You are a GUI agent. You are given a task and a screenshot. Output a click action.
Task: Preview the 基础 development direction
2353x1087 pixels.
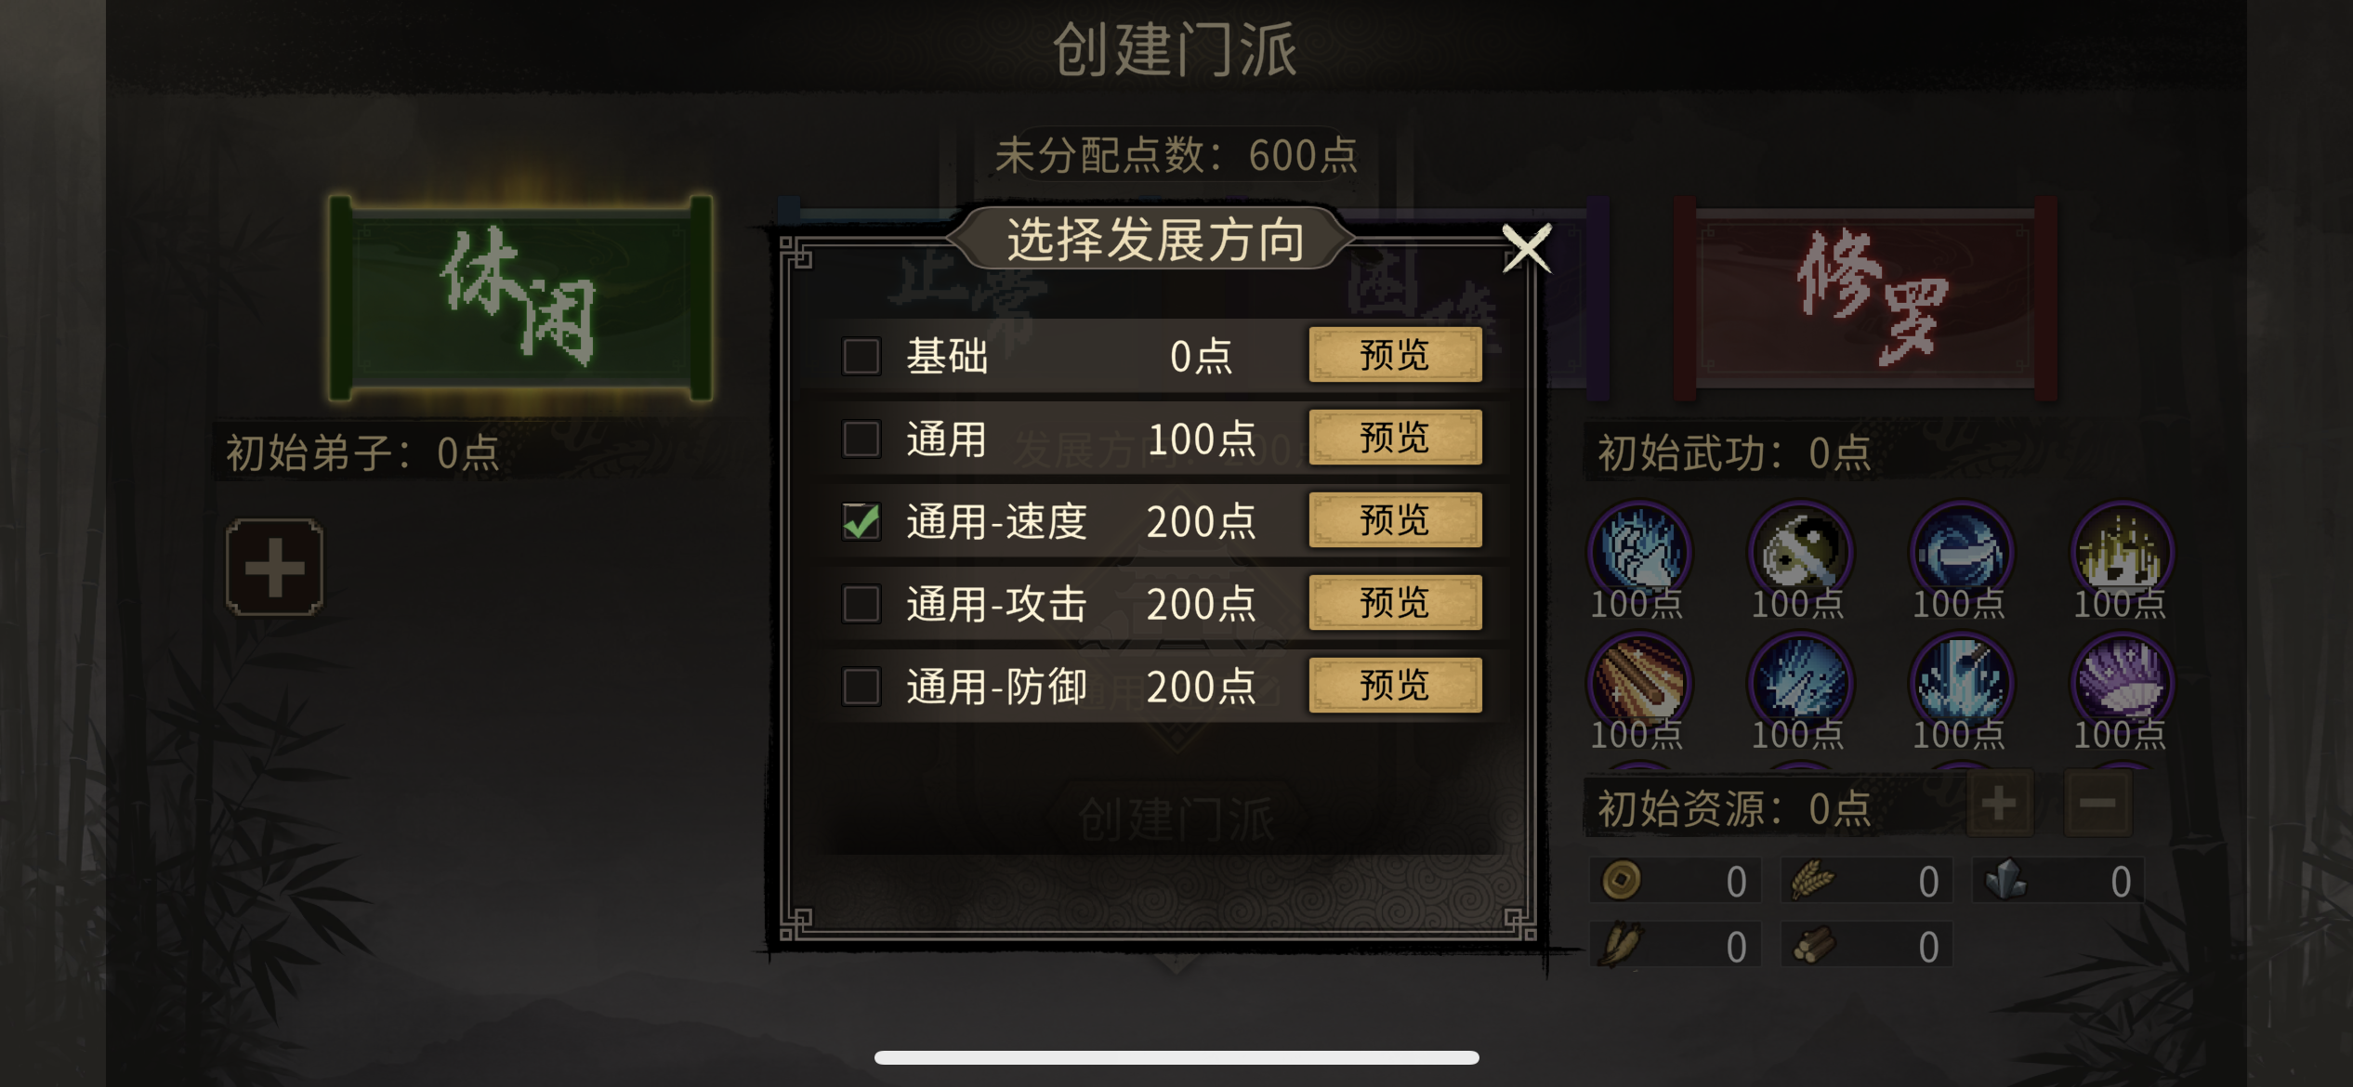point(1395,355)
